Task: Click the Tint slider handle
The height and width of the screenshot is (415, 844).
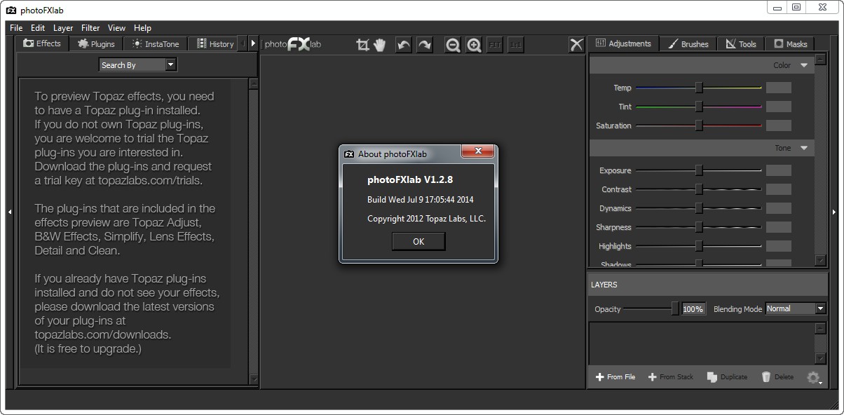Action: click(x=699, y=107)
